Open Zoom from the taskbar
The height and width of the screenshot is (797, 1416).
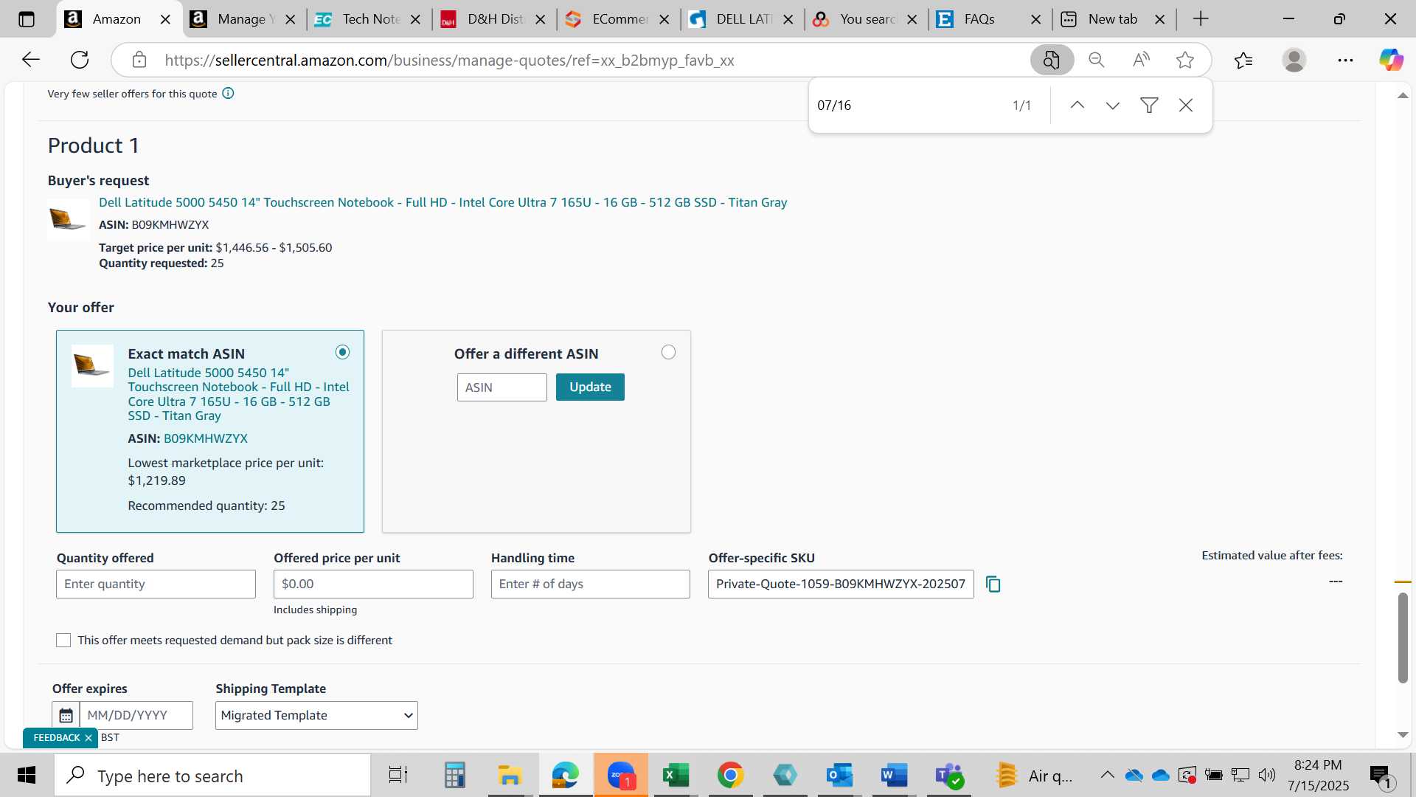pos(621,776)
